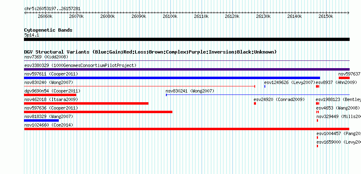Open nsv597636 (Cooper2011) label
Viewport: 361px width, 174px height.
[51, 108]
